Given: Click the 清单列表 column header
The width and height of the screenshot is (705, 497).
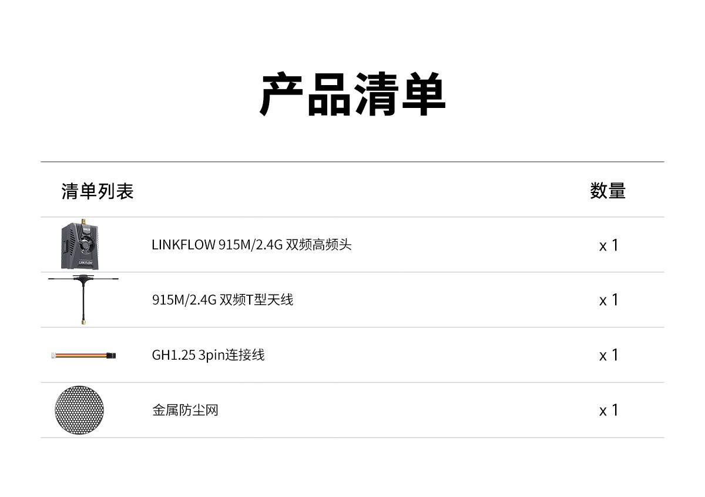Looking at the screenshot, I should point(98,191).
